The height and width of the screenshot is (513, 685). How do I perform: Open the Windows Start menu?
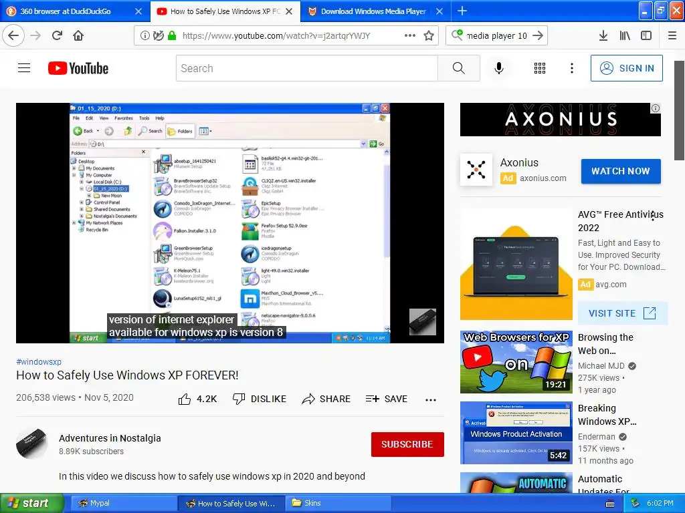tap(31, 503)
